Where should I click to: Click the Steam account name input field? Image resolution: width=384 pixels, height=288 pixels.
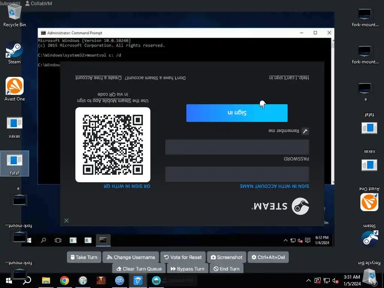(237, 174)
